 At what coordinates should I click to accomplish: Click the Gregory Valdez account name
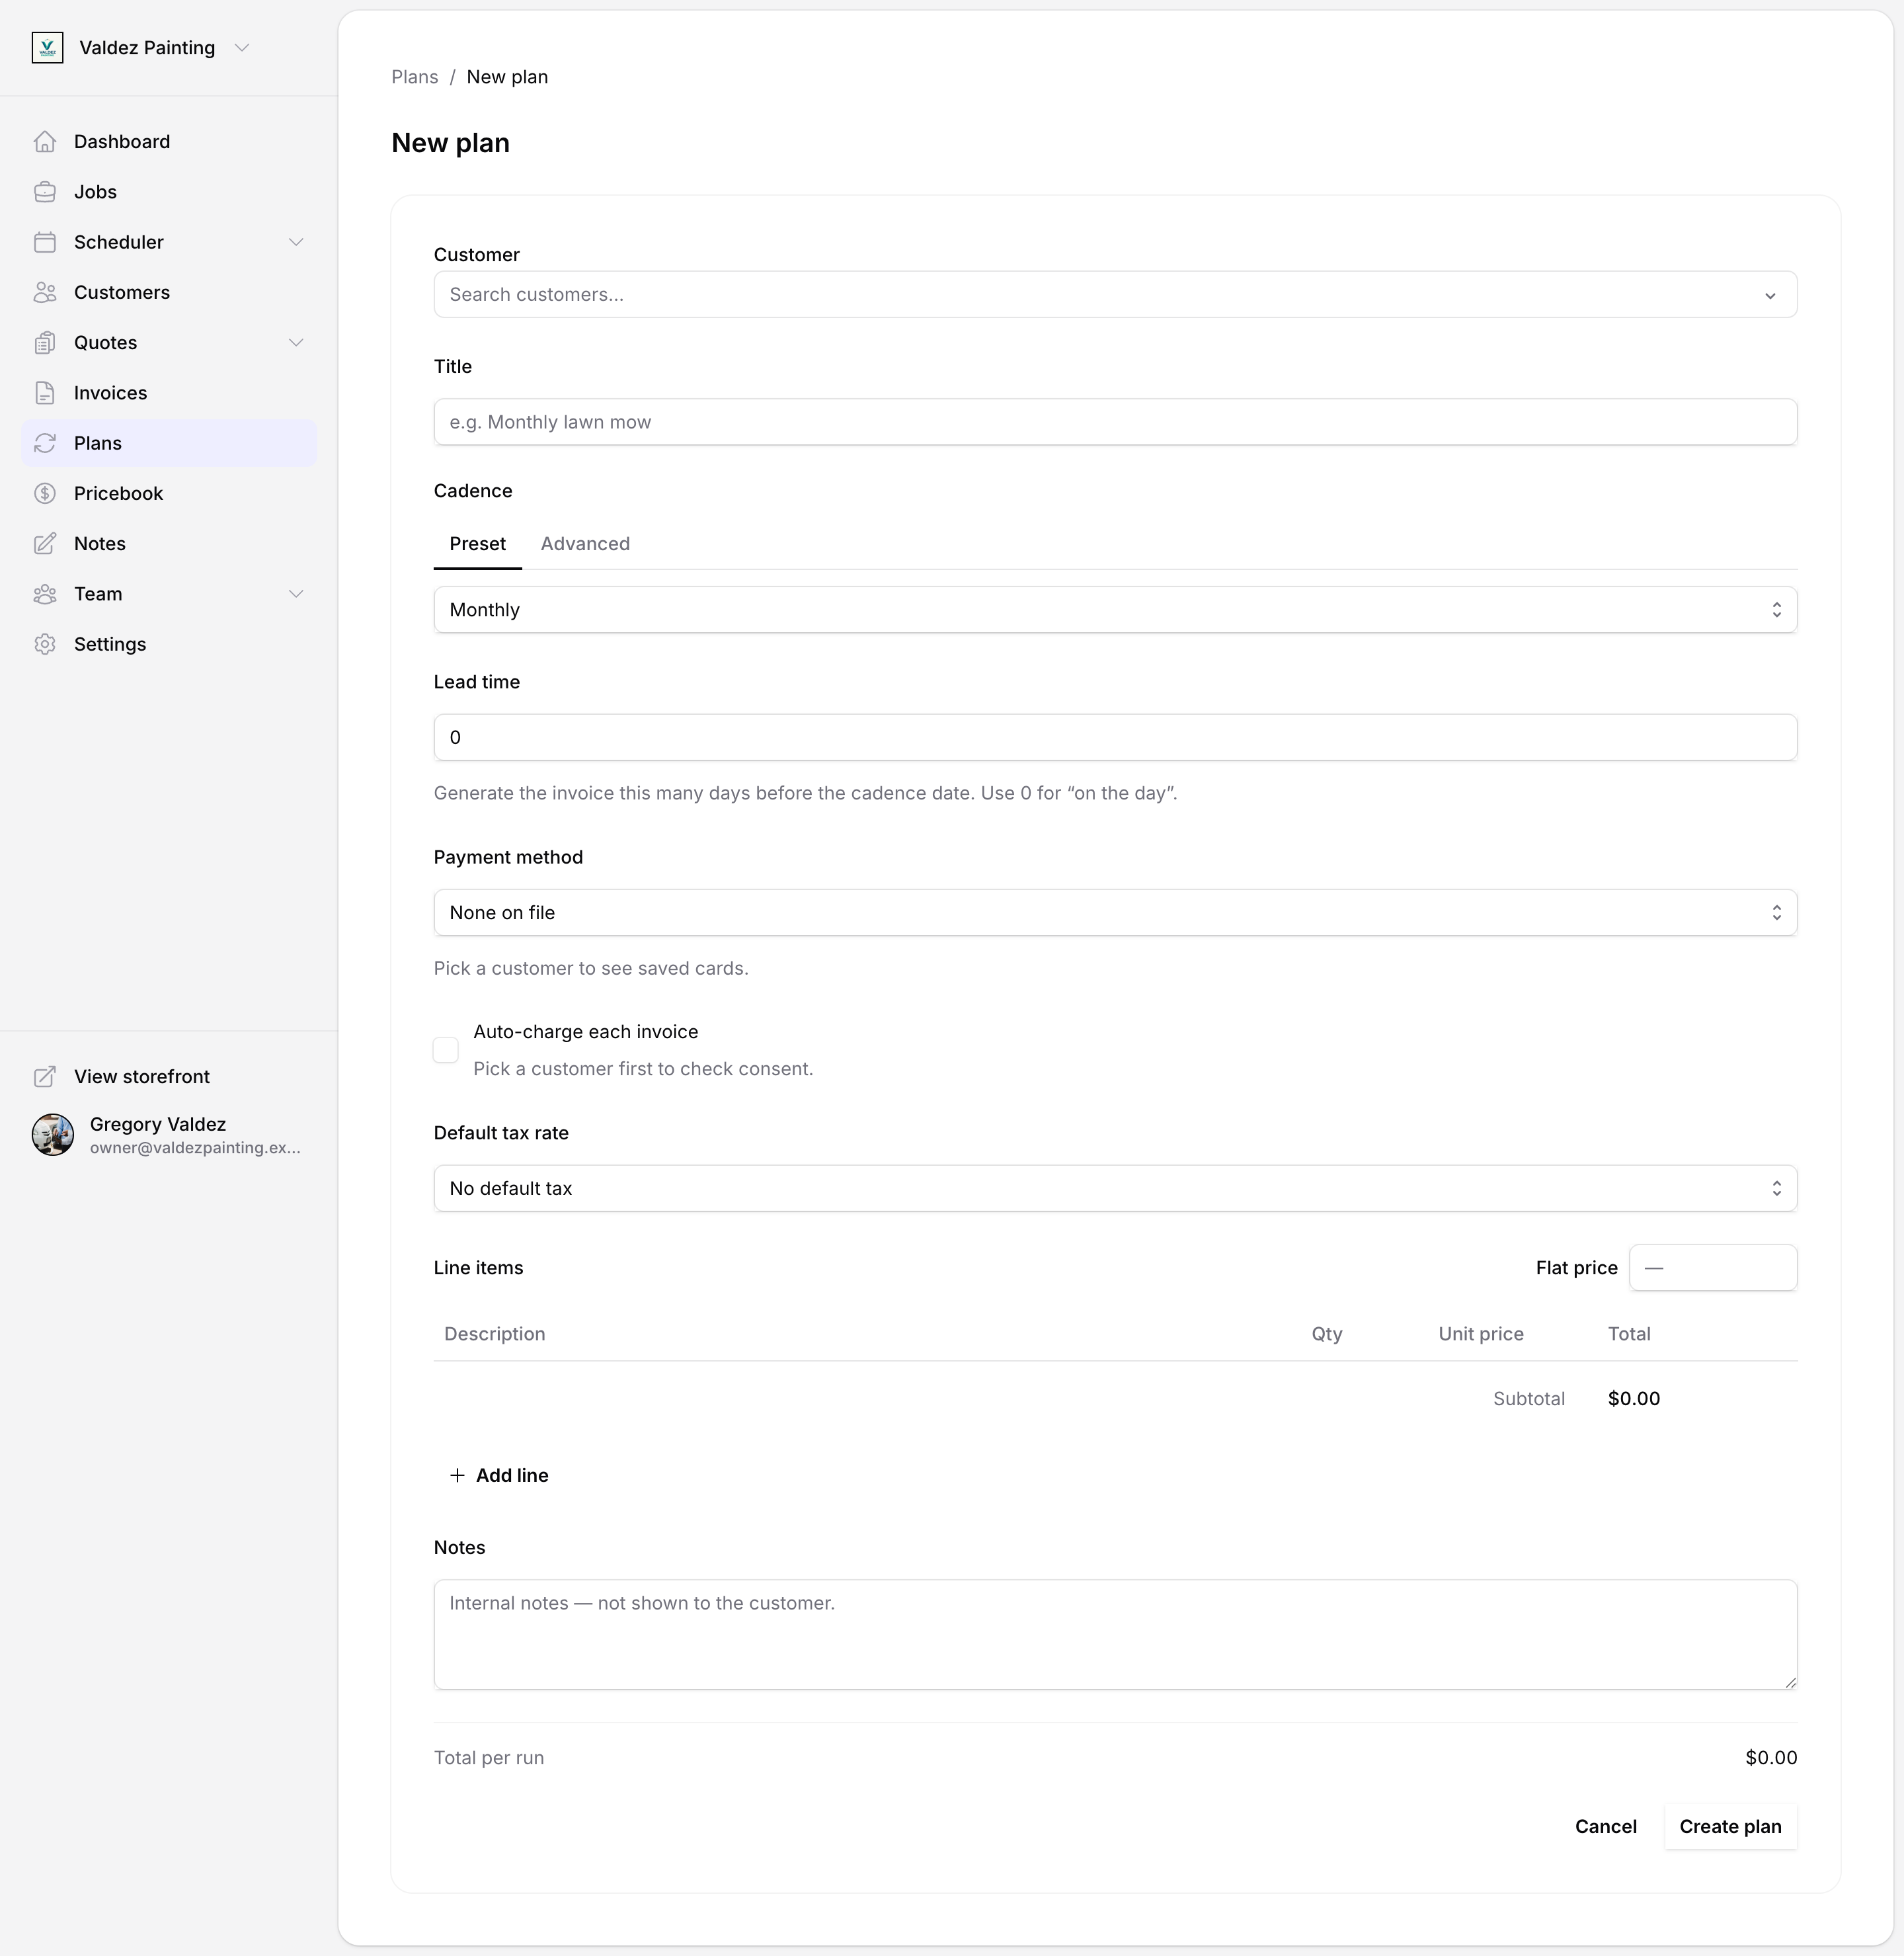[158, 1124]
